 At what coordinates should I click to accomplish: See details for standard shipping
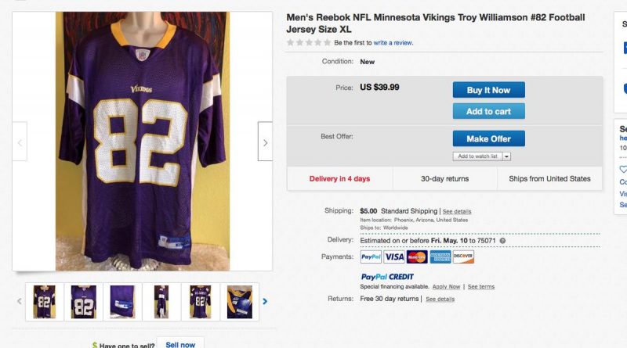tap(457, 211)
